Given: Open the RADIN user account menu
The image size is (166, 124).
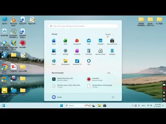Looking at the screenshot, I should point(57,97).
